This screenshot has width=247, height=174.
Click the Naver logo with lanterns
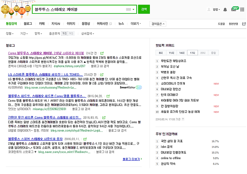(x=16, y=9)
